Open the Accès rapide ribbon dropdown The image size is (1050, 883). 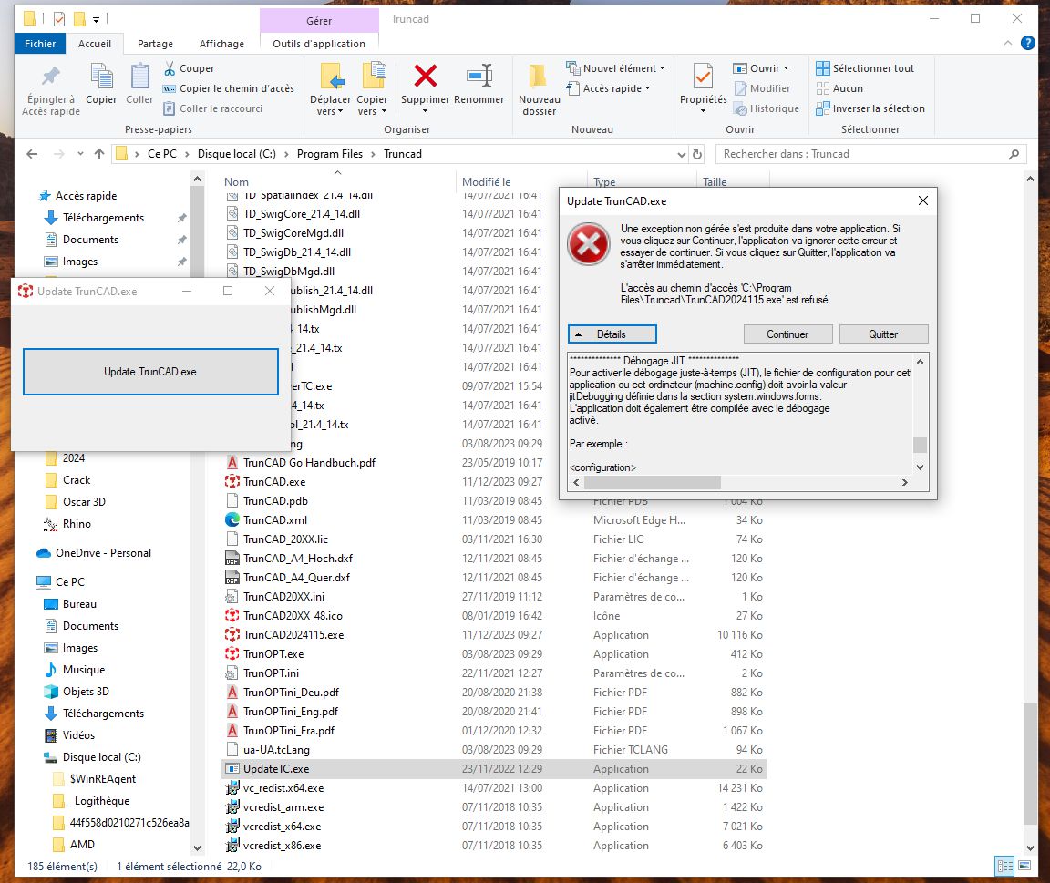click(x=608, y=88)
